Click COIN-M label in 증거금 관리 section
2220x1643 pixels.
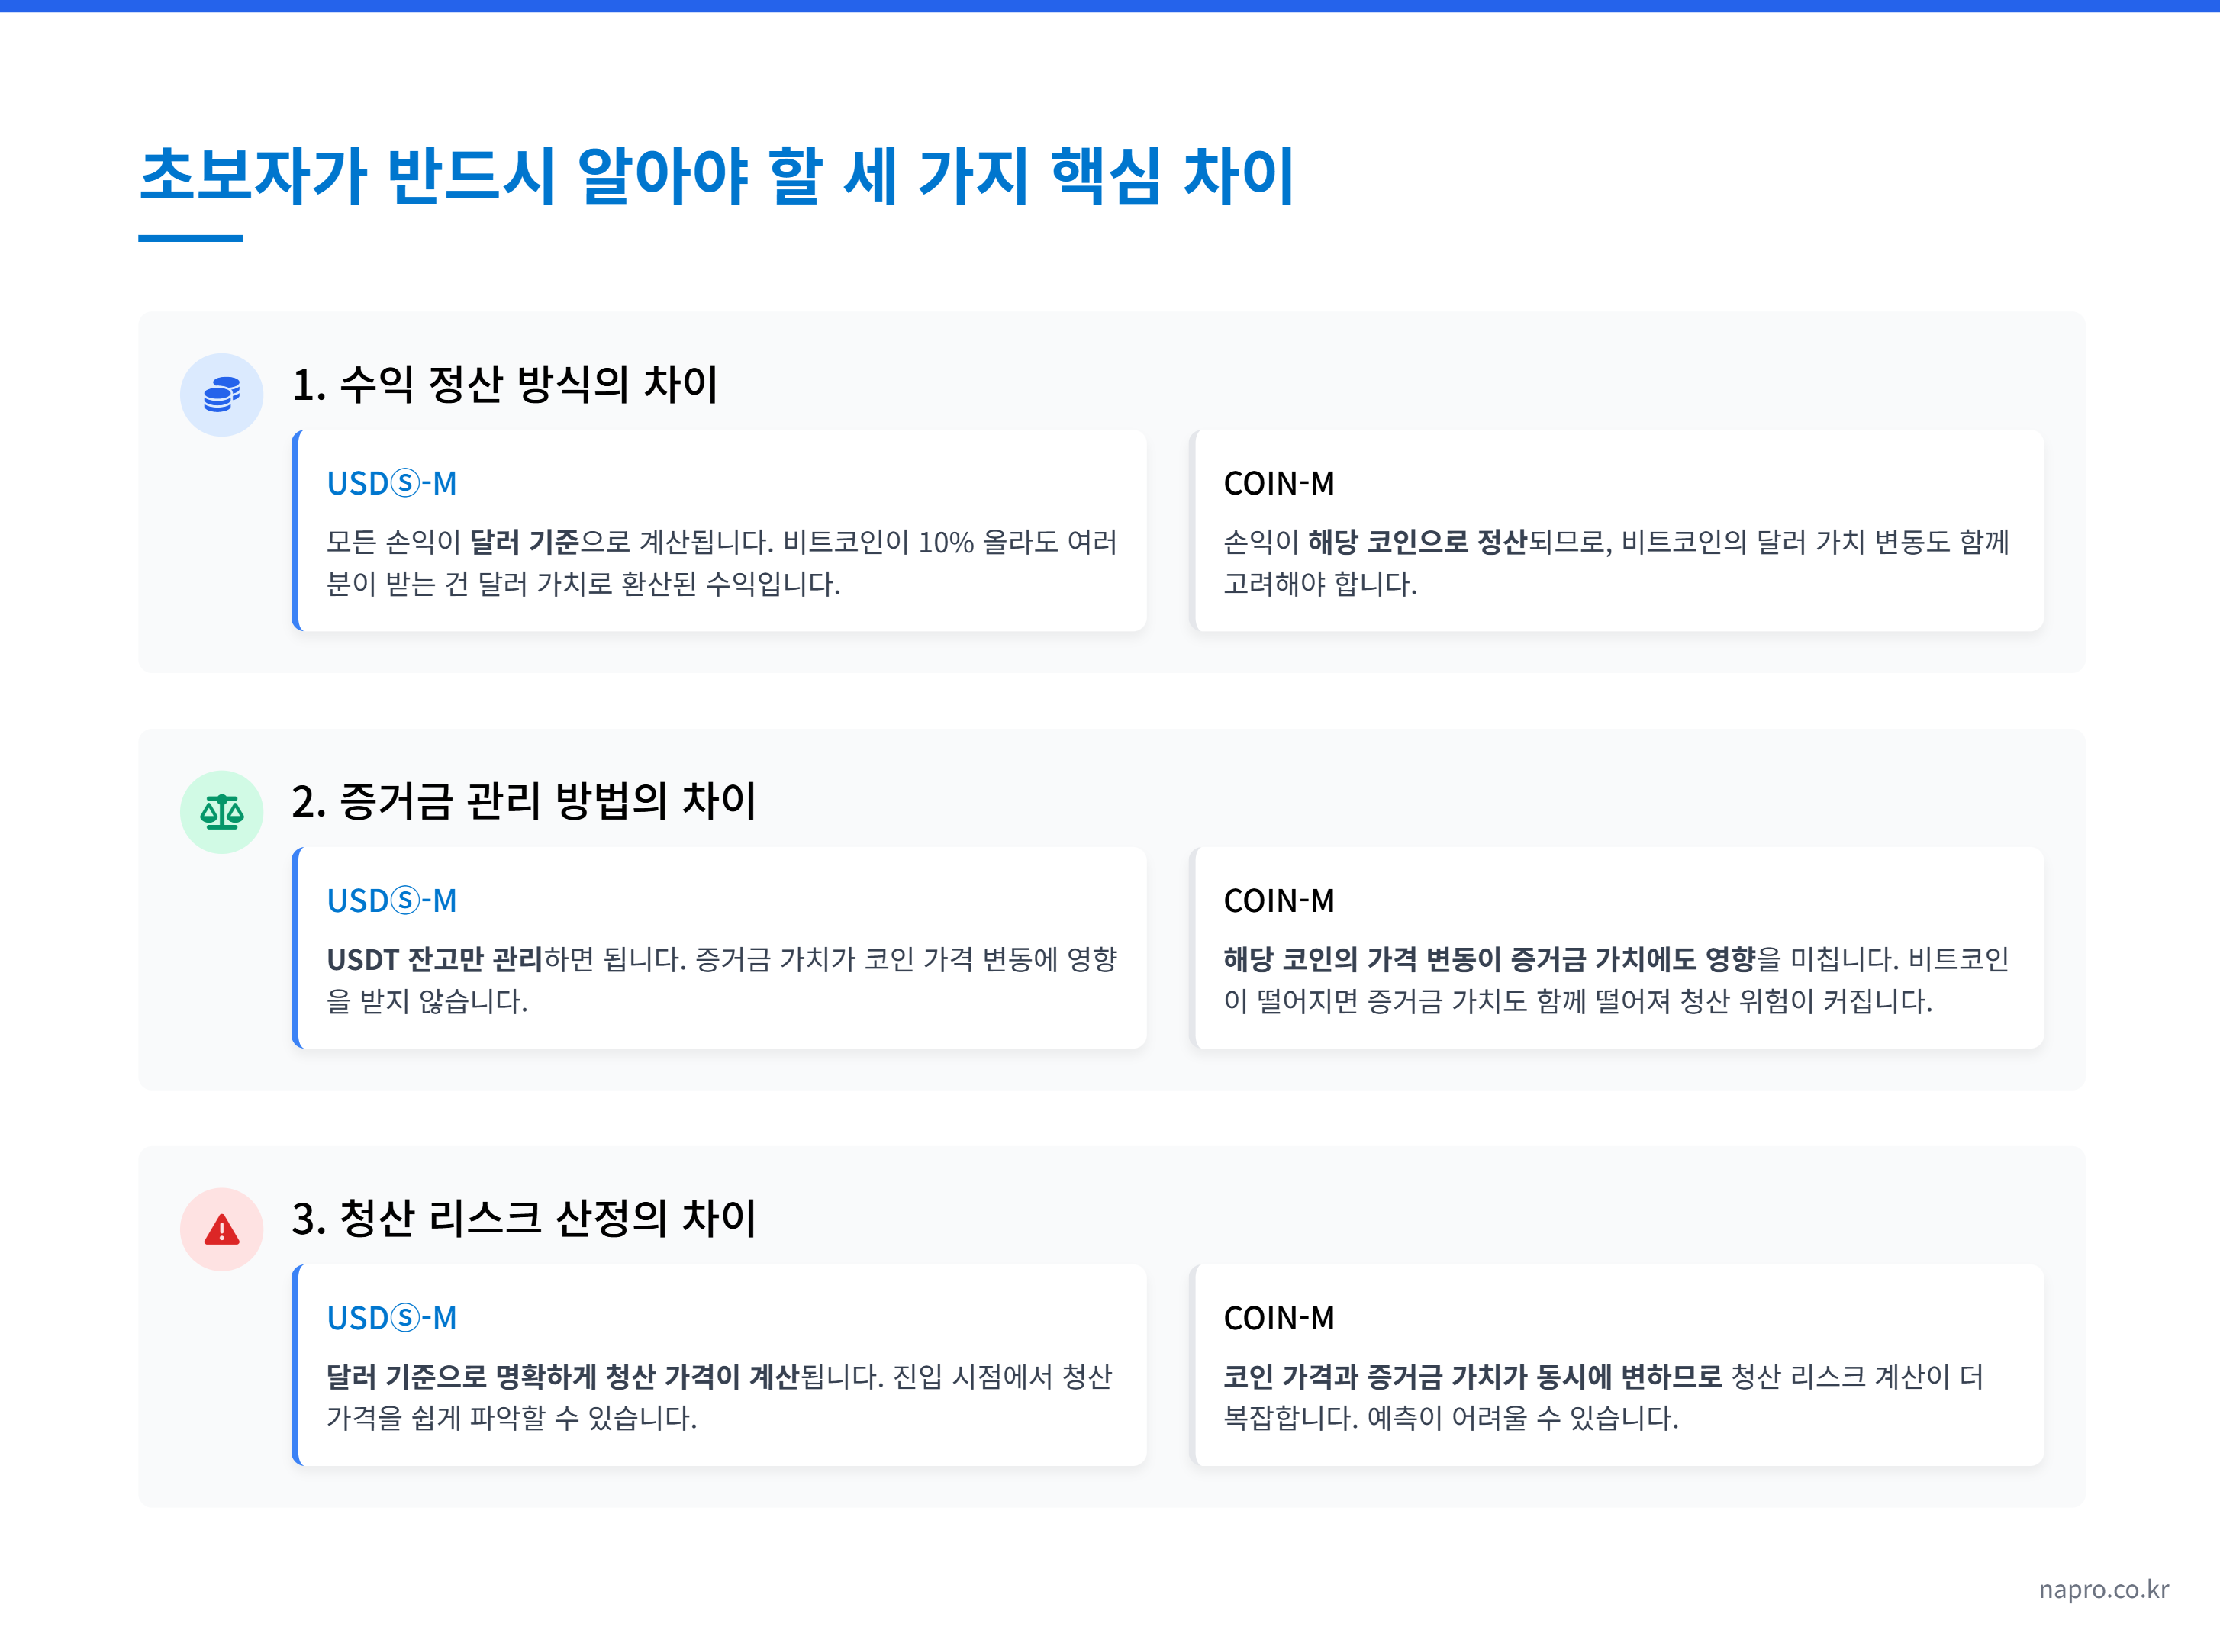click(1279, 900)
